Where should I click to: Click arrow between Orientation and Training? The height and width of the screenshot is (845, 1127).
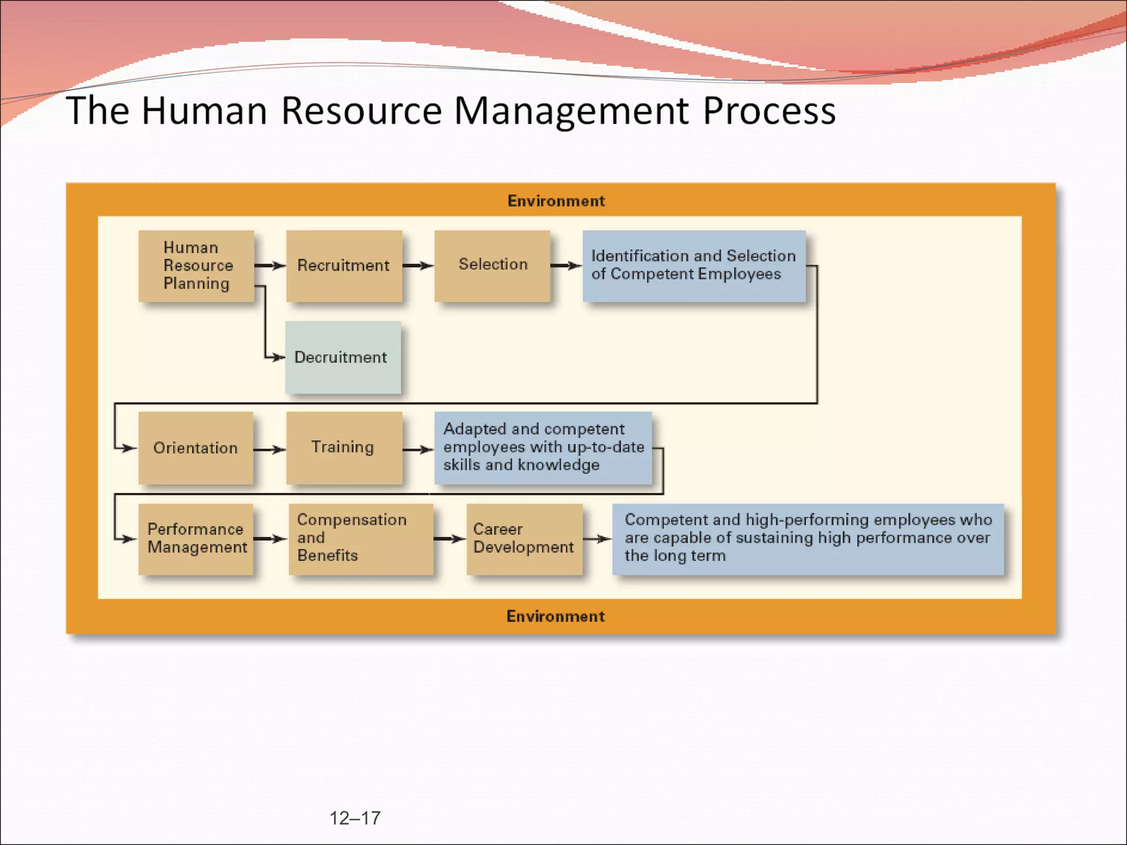pyautogui.click(x=270, y=449)
